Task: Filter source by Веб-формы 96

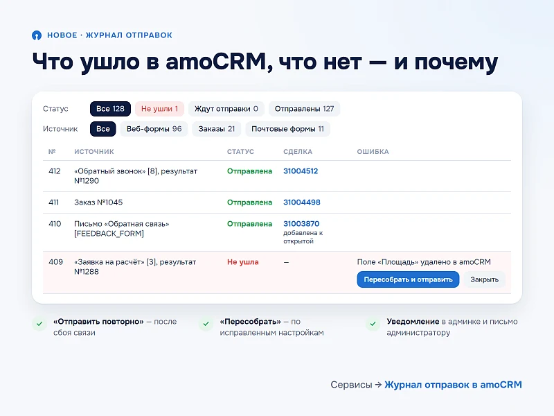Action: pos(154,129)
